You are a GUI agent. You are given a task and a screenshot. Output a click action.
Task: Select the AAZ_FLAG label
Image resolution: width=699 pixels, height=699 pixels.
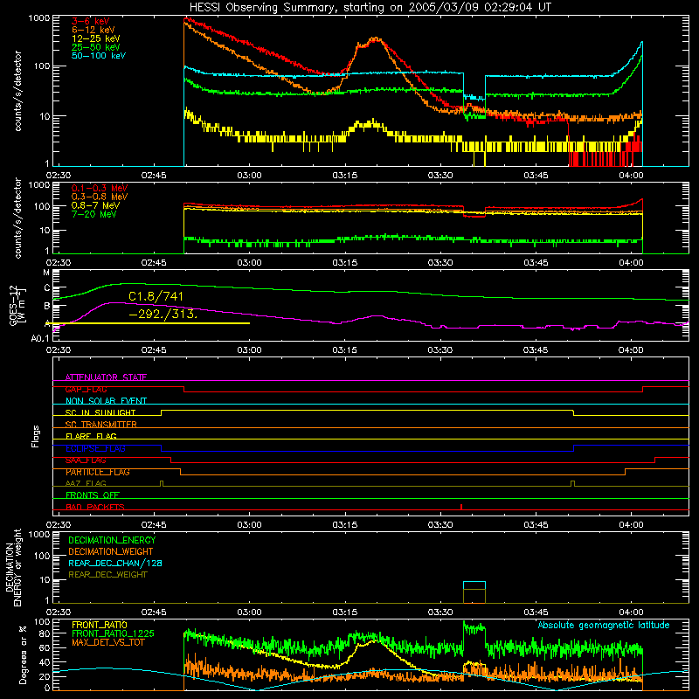pos(86,483)
